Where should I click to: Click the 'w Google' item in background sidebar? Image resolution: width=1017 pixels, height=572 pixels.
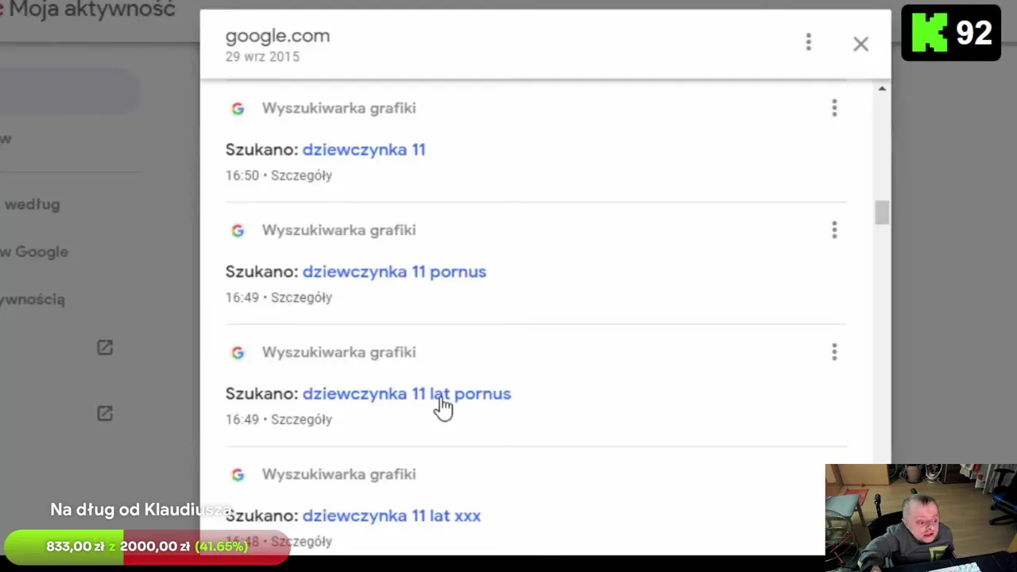34,252
